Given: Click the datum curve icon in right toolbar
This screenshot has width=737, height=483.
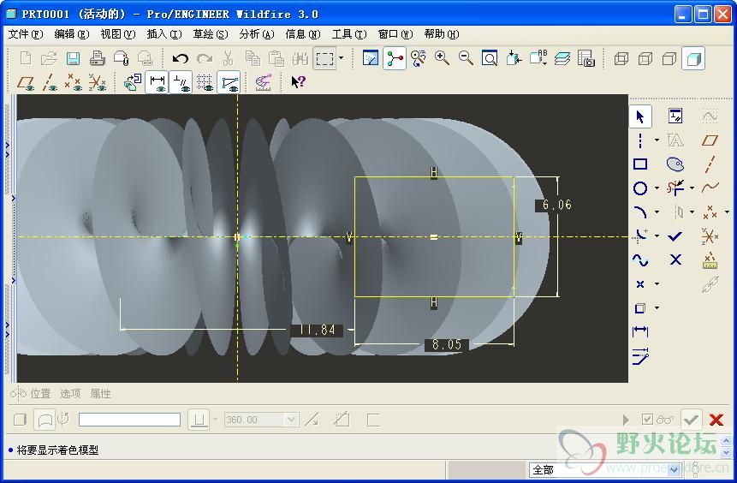Looking at the screenshot, I should 710,188.
